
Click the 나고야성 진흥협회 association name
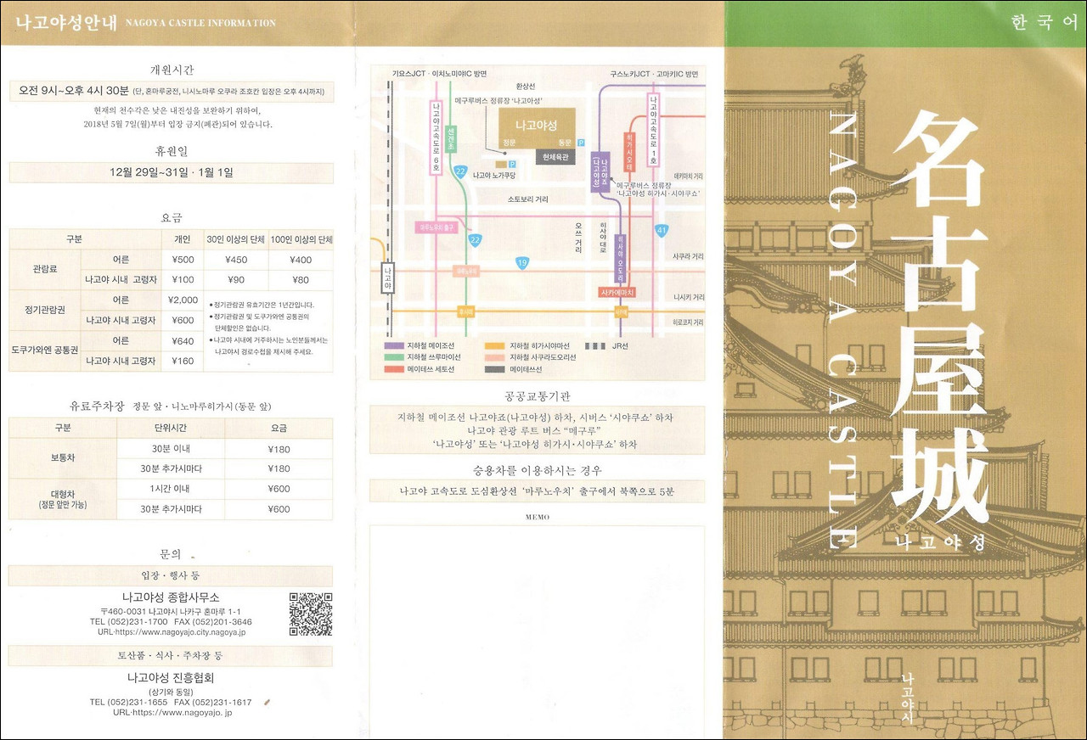coord(171,678)
